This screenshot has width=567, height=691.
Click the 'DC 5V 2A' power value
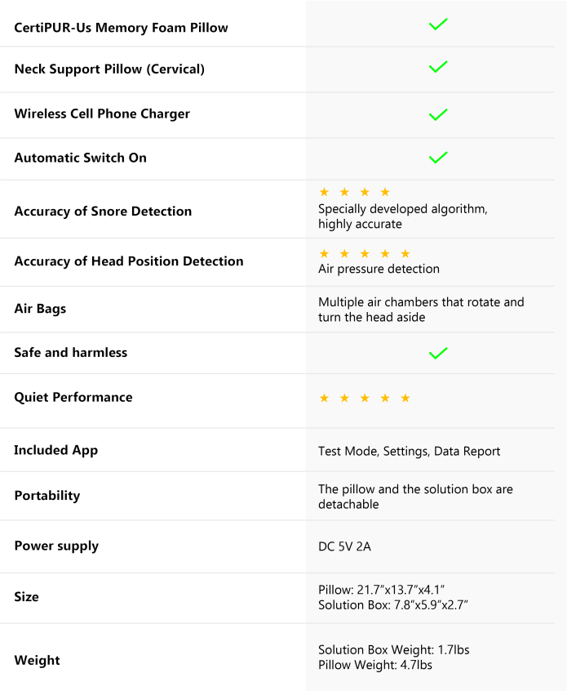(x=345, y=546)
